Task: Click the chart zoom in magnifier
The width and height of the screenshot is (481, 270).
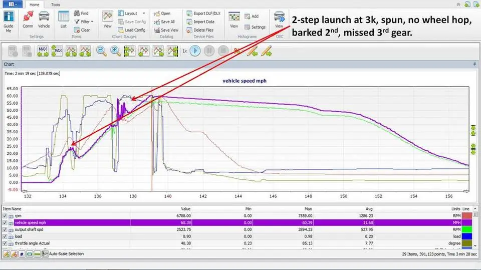Action: click(115, 51)
